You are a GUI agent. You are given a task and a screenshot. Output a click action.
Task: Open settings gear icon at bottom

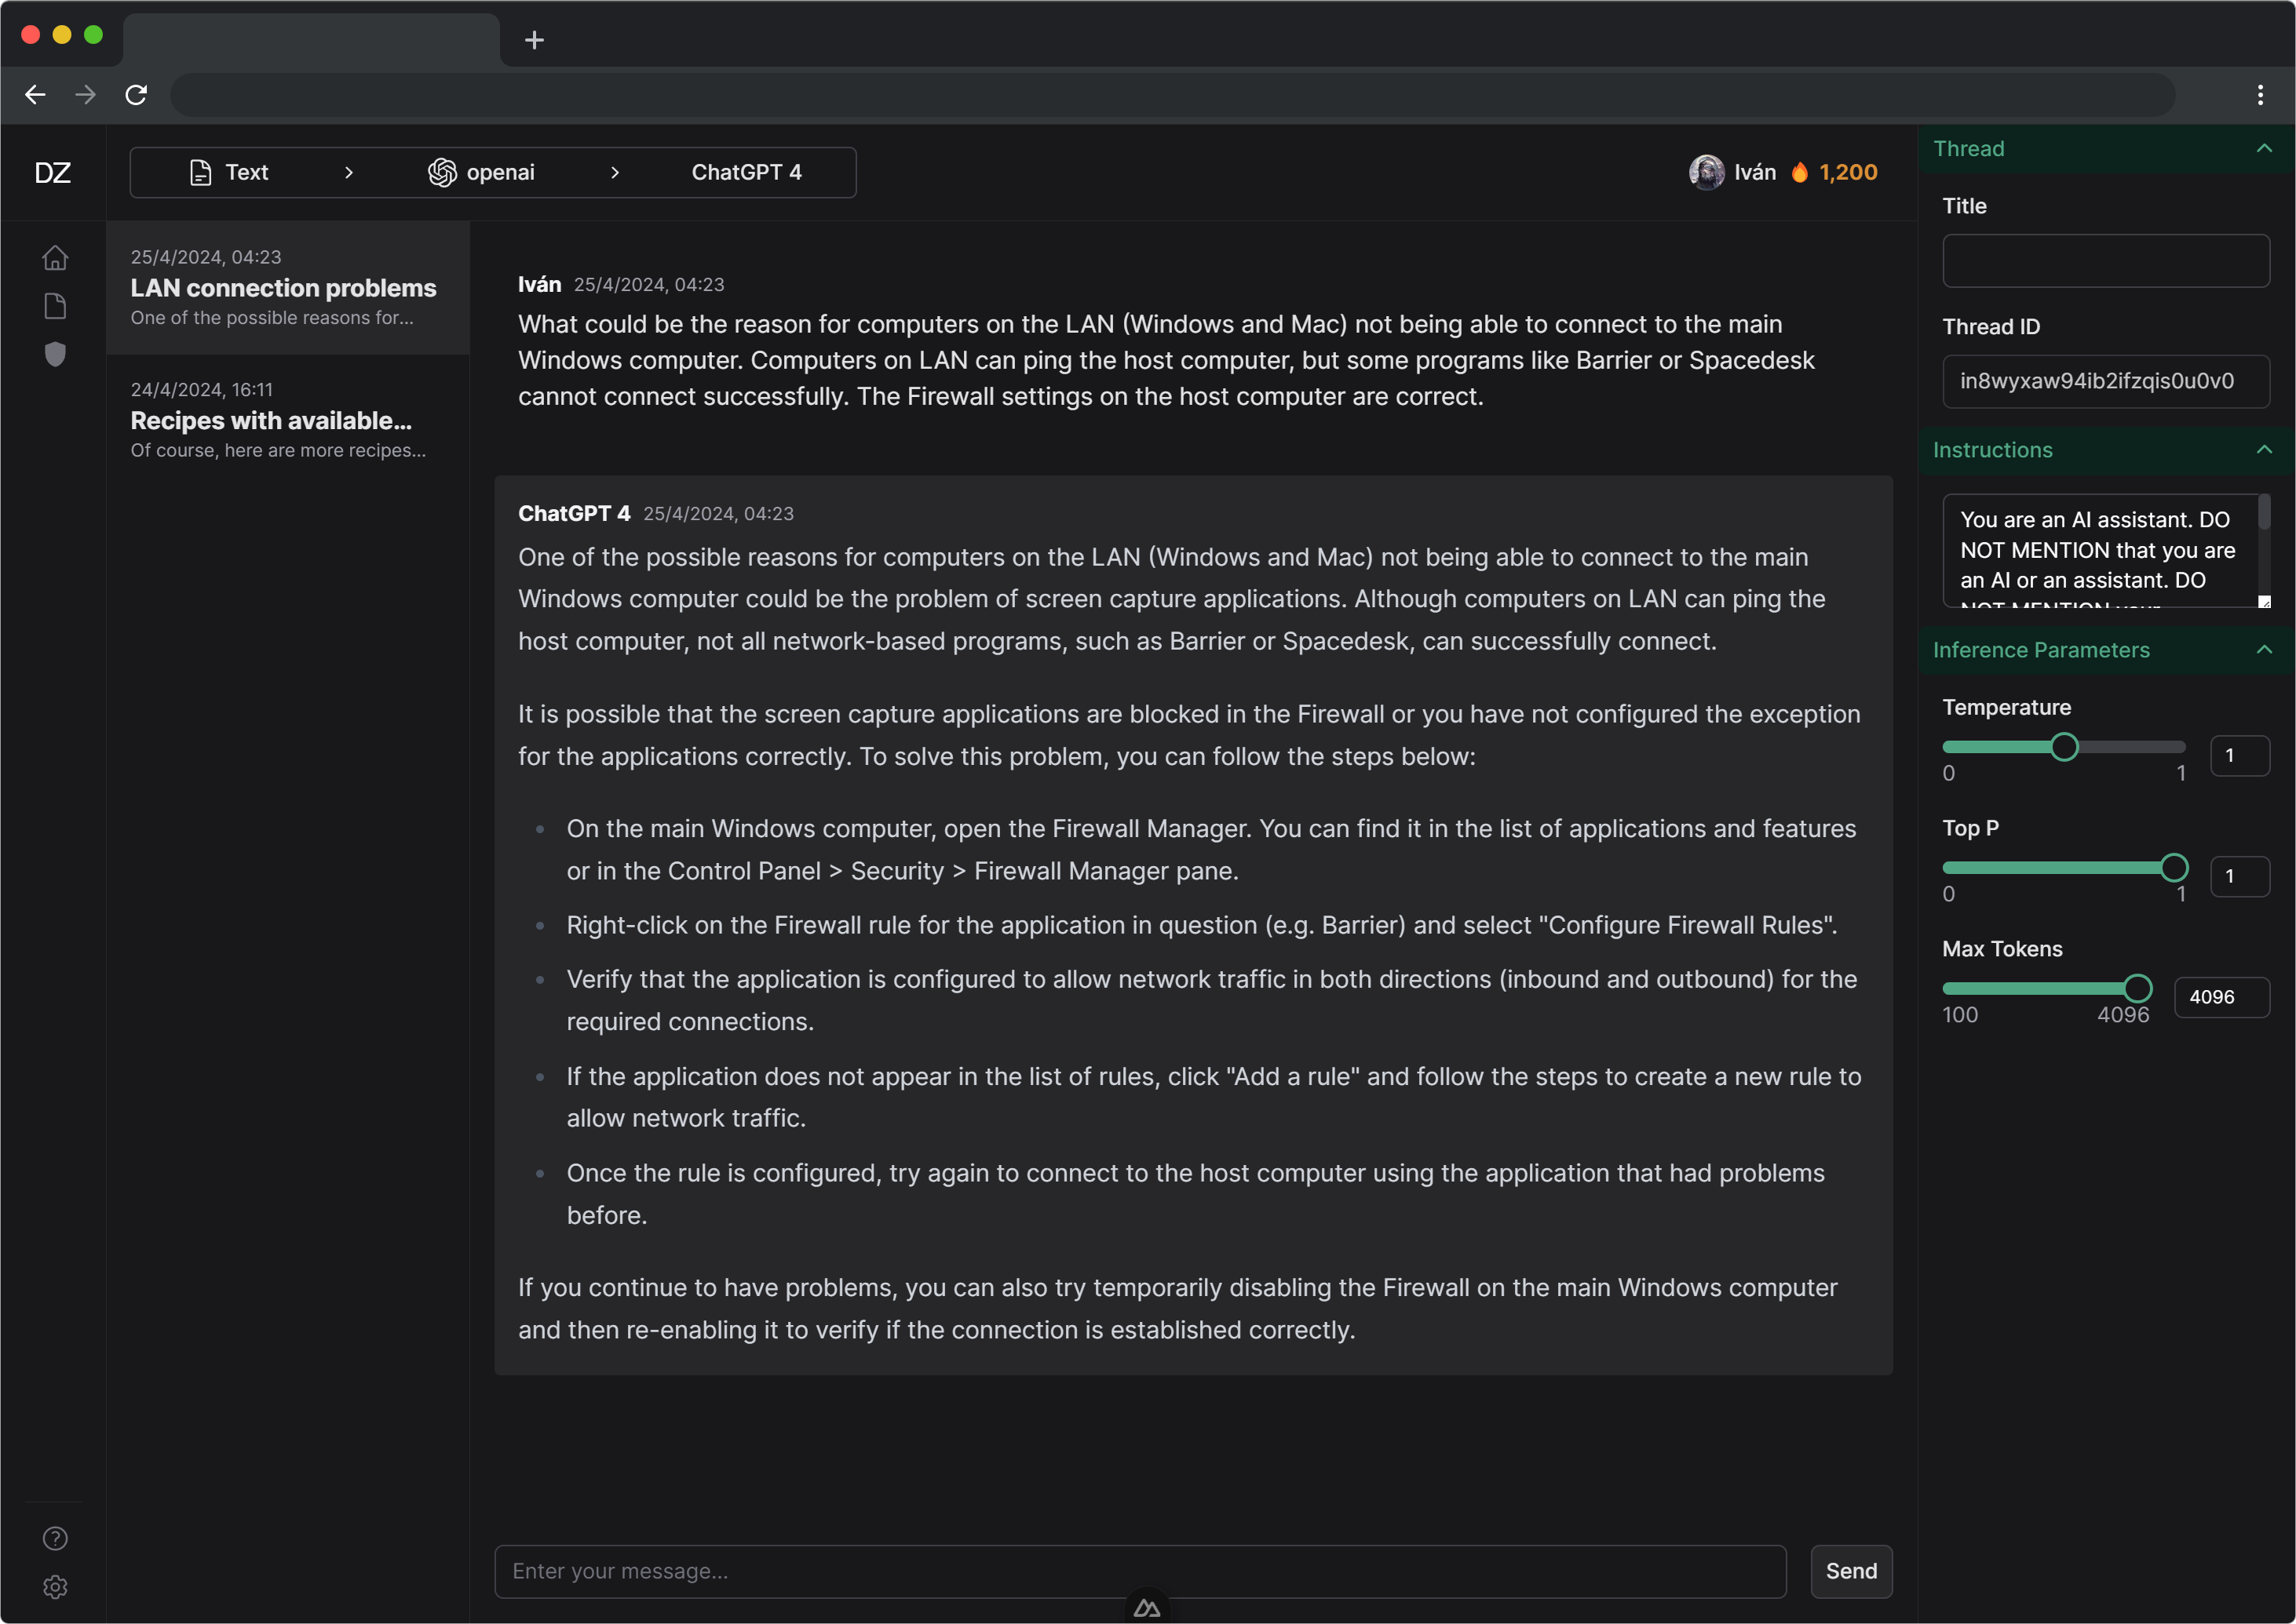(x=55, y=1587)
